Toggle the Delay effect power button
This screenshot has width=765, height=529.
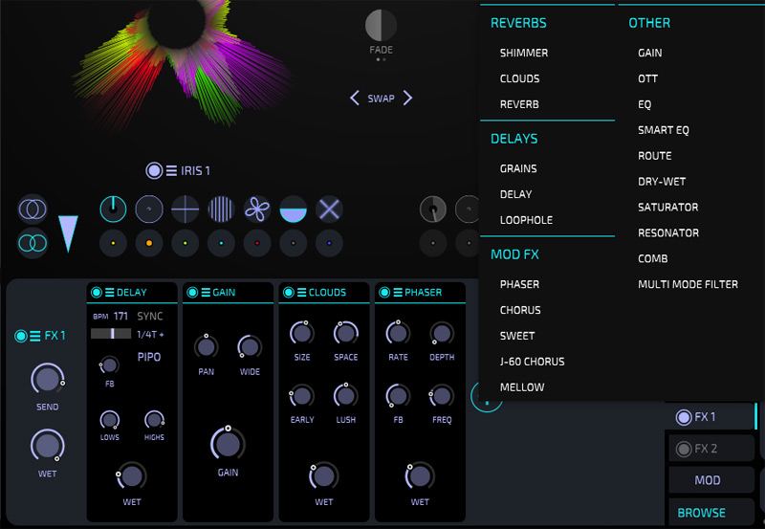(x=96, y=293)
